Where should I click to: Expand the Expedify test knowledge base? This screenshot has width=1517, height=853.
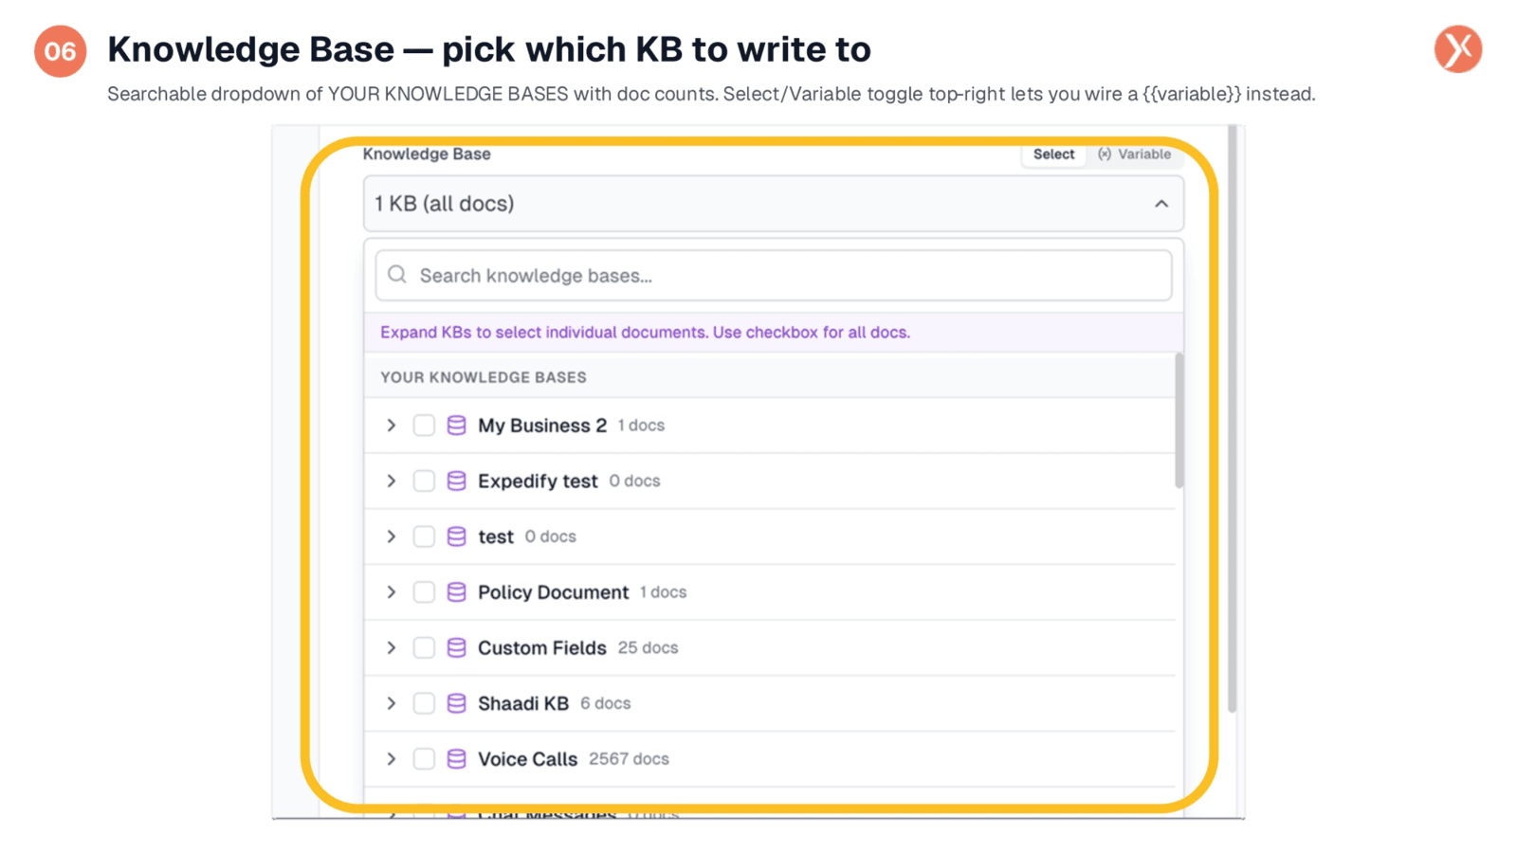(x=391, y=481)
